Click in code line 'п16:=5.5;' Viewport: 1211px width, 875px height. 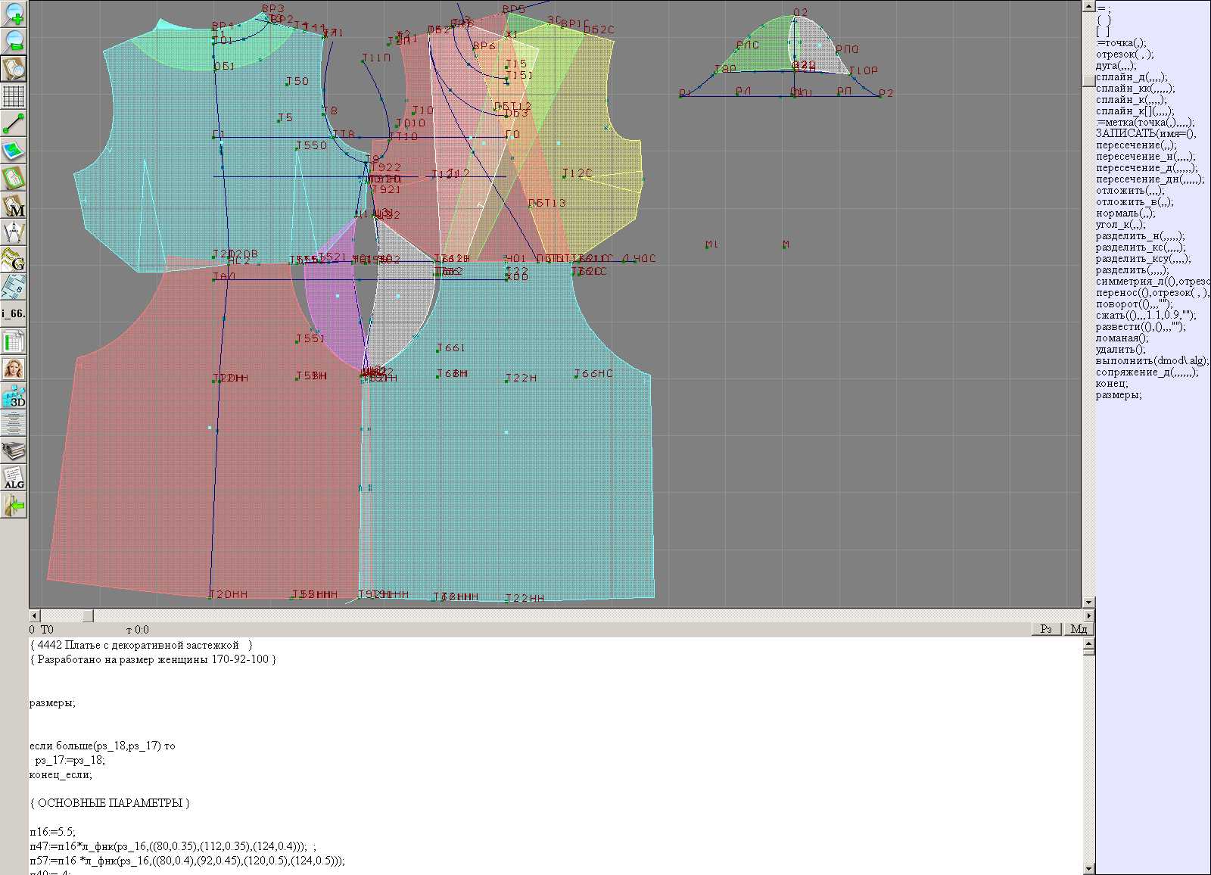click(x=53, y=831)
